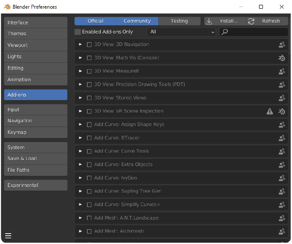The width and height of the screenshot is (292, 244).
Task: Enable the Archimesh add-on checkbox
Action: [89, 231]
